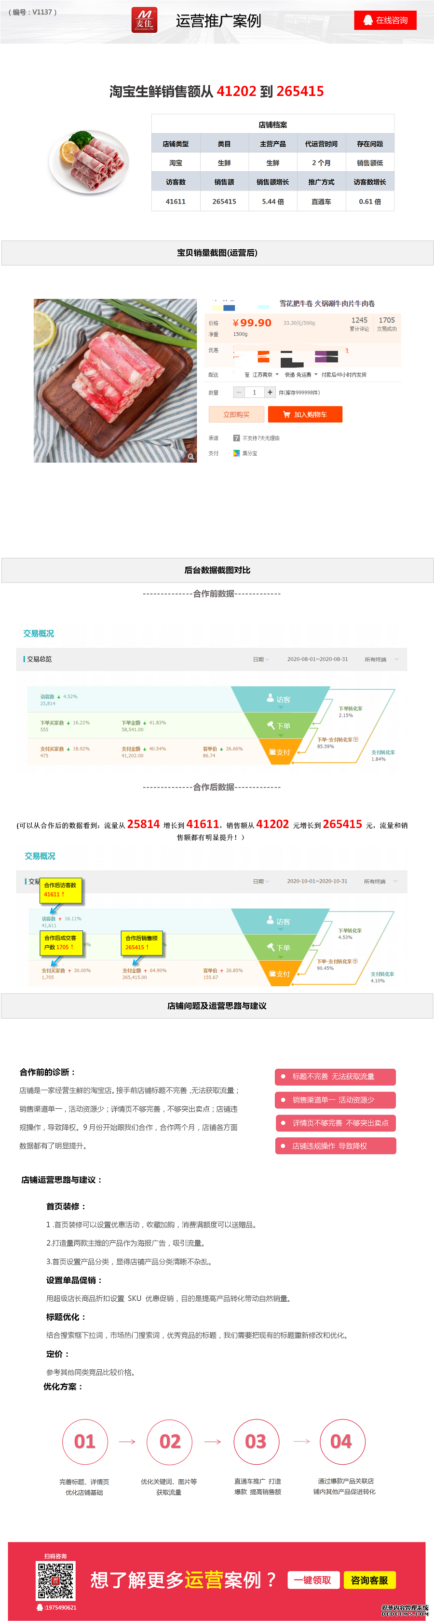Screen dimensions: 434x1621
Task: Click the product title 雪花肥牛卷 火锅涮牛肉片牛肉卷
Action: point(327,303)
